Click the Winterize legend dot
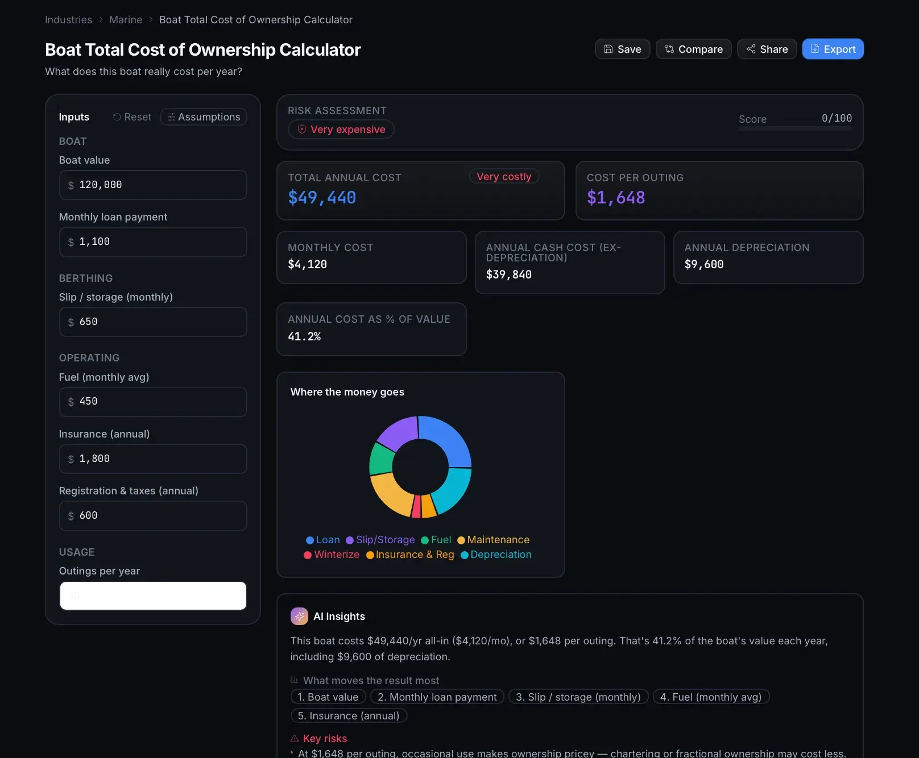This screenshot has width=919, height=758. click(308, 555)
